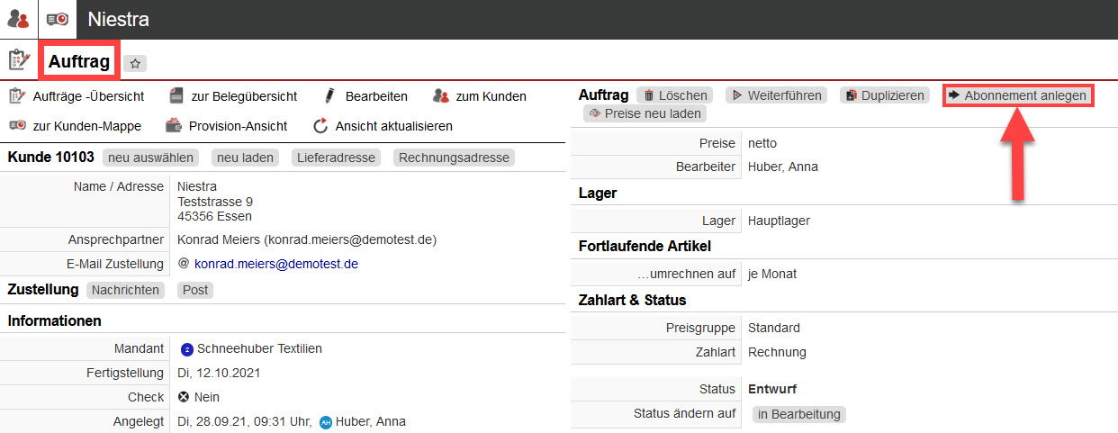The height and width of the screenshot is (433, 1118).
Task: Go to zur Belegübersicht
Action: point(233,96)
